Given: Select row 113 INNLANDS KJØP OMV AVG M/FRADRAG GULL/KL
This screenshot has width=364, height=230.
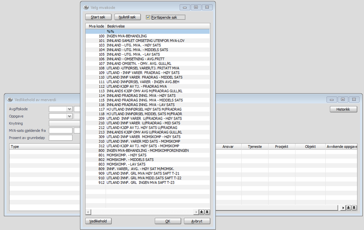Looking at the screenshot, I should point(148,91).
